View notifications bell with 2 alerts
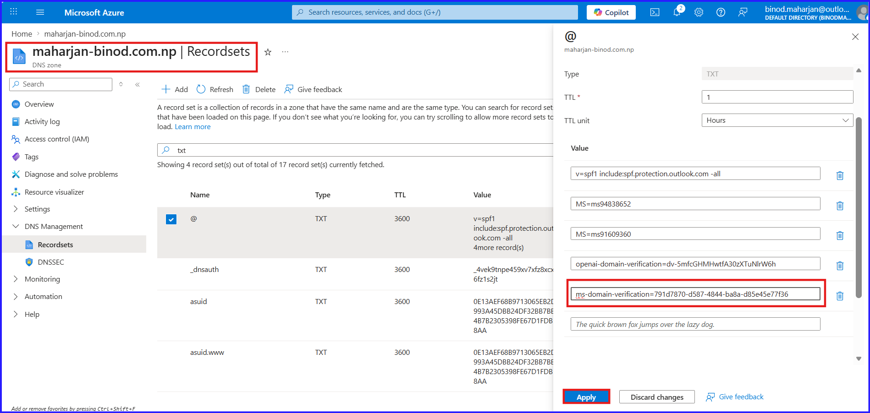The image size is (870, 413). coord(677,12)
